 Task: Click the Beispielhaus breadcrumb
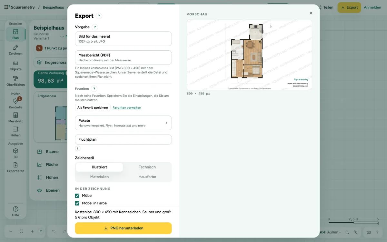53,7
